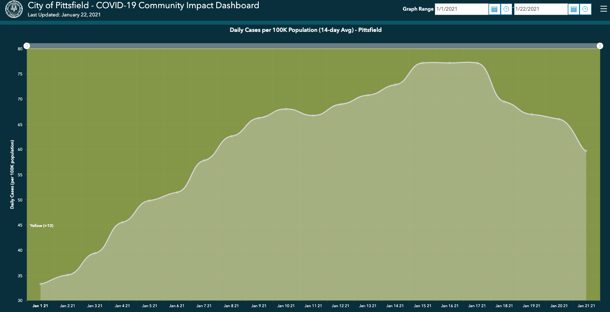Click the gray range scrollbar above the chart

[x=313, y=46]
